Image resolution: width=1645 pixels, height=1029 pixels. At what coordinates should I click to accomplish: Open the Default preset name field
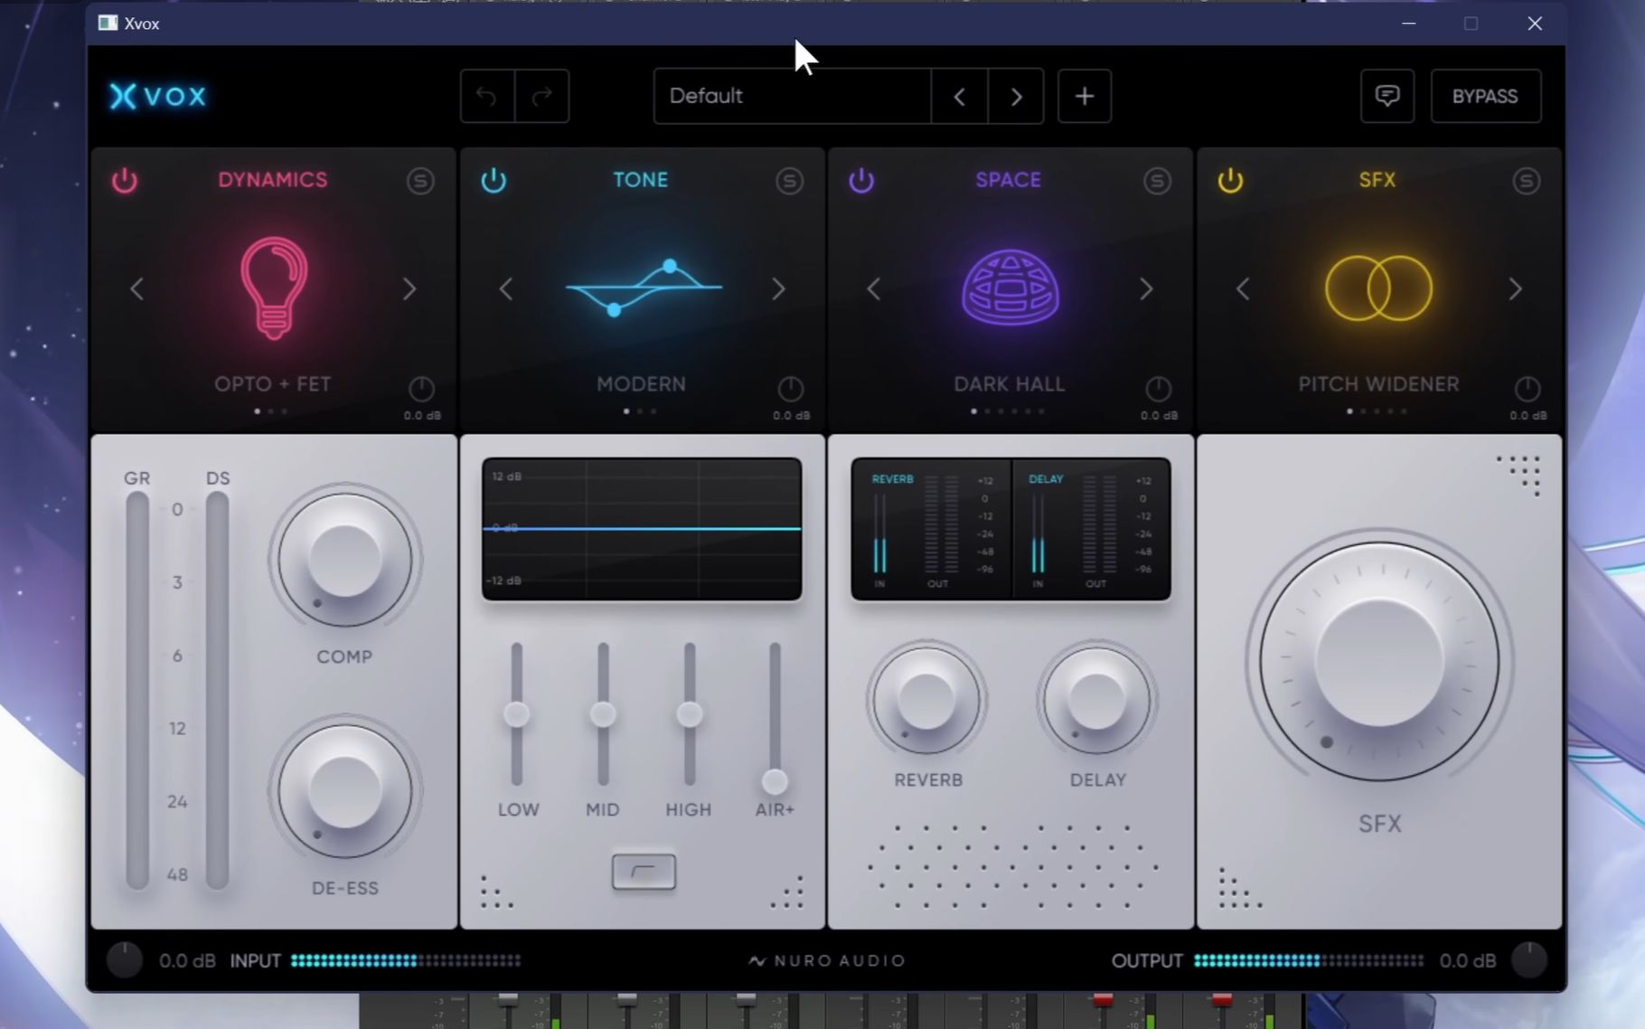point(792,96)
